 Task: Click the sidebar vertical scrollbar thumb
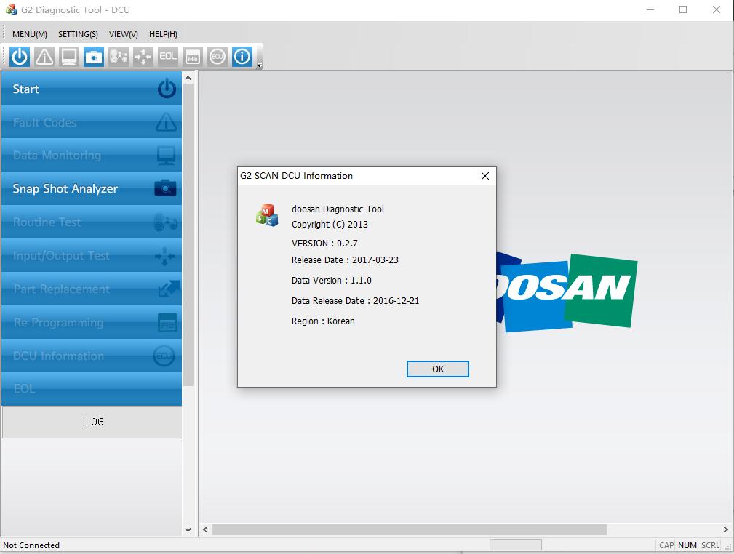[188, 235]
